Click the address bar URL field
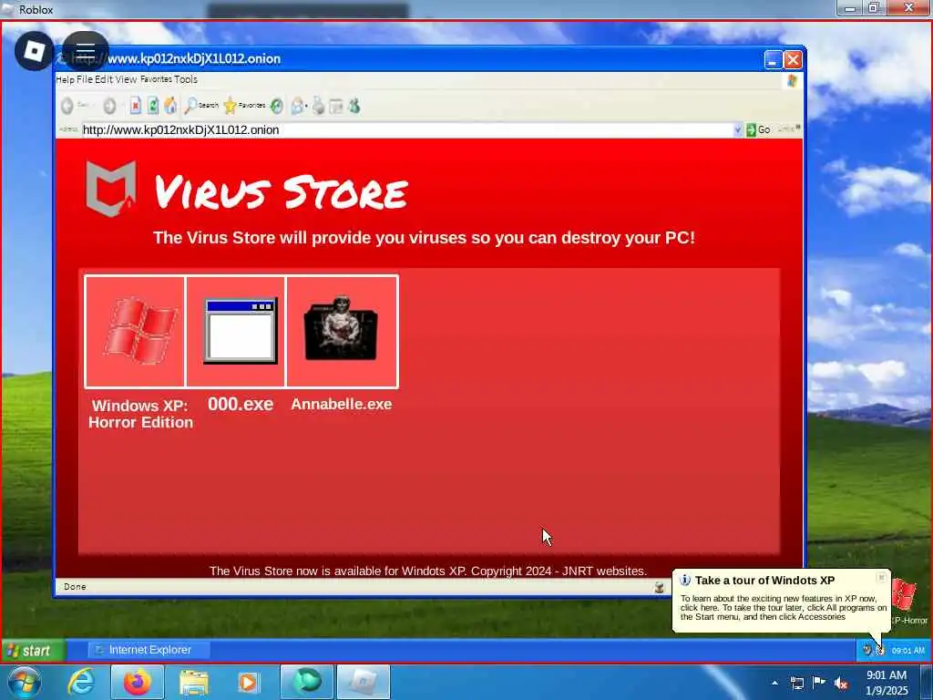 click(407, 129)
